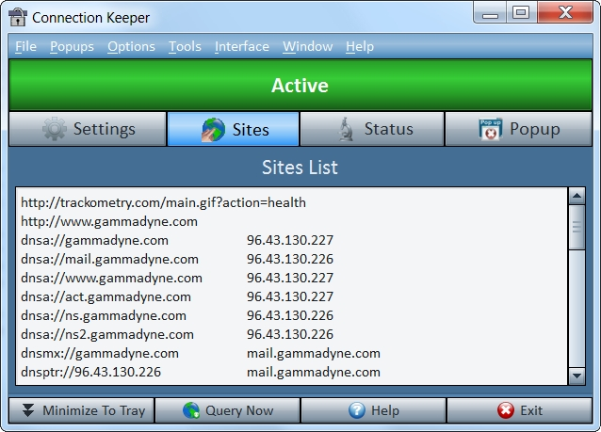Click the green Active status banner
The width and height of the screenshot is (601, 432).
click(x=300, y=85)
